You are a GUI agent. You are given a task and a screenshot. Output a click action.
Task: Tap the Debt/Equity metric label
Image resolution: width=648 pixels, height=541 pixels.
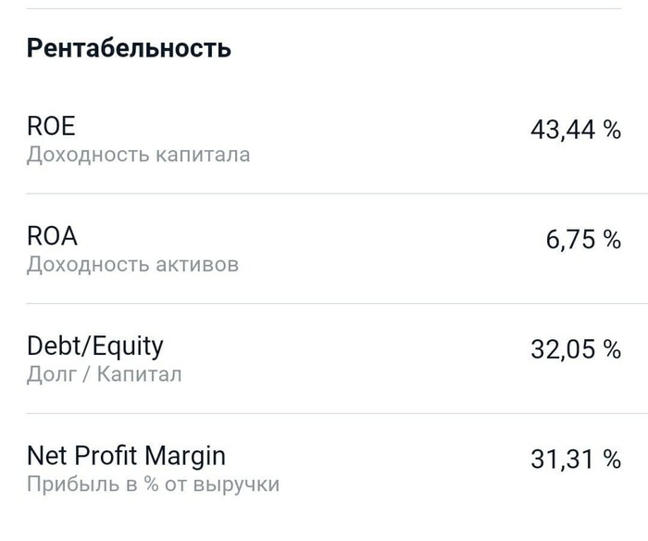pyautogui.click(x=94, y=346)
